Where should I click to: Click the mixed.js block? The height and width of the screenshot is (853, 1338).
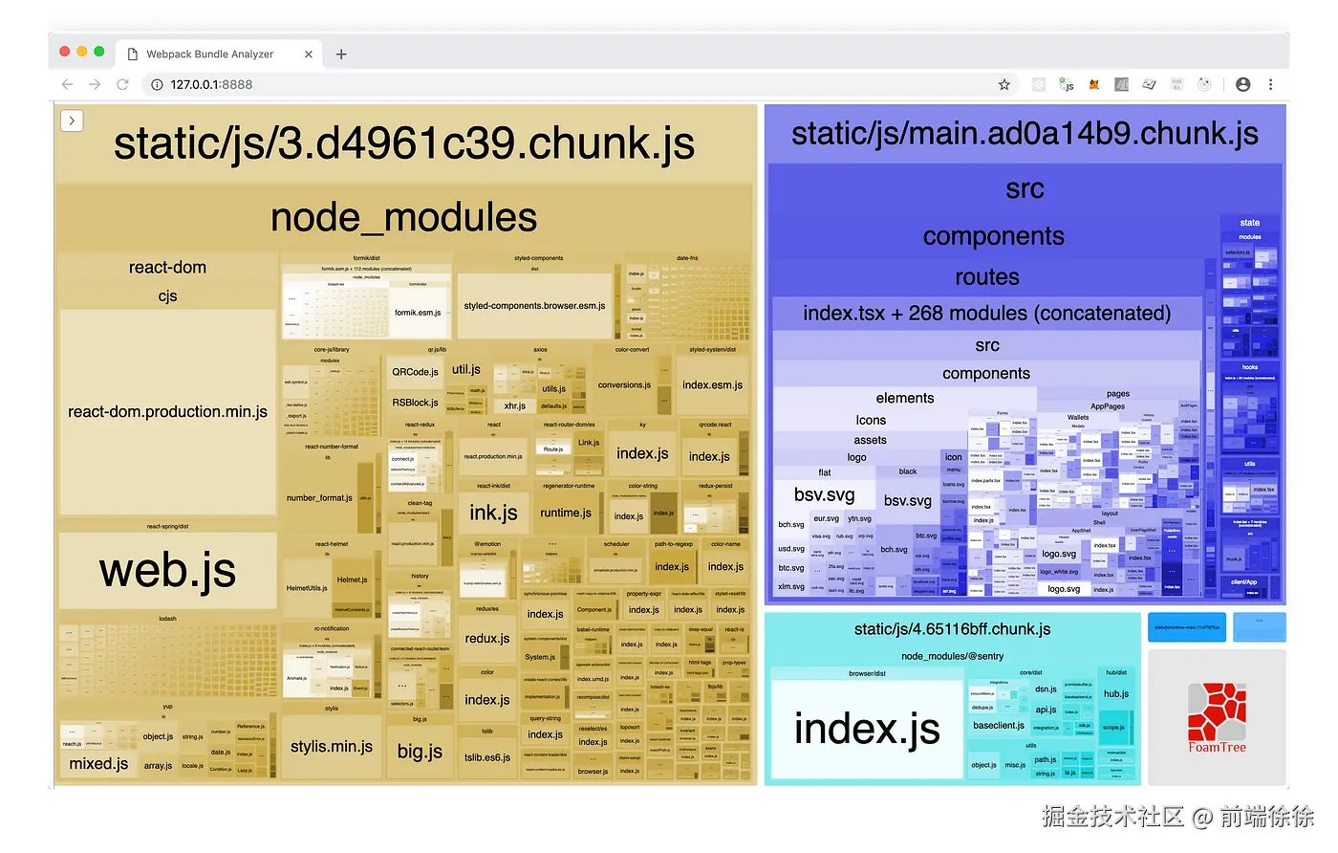point(98,764)
